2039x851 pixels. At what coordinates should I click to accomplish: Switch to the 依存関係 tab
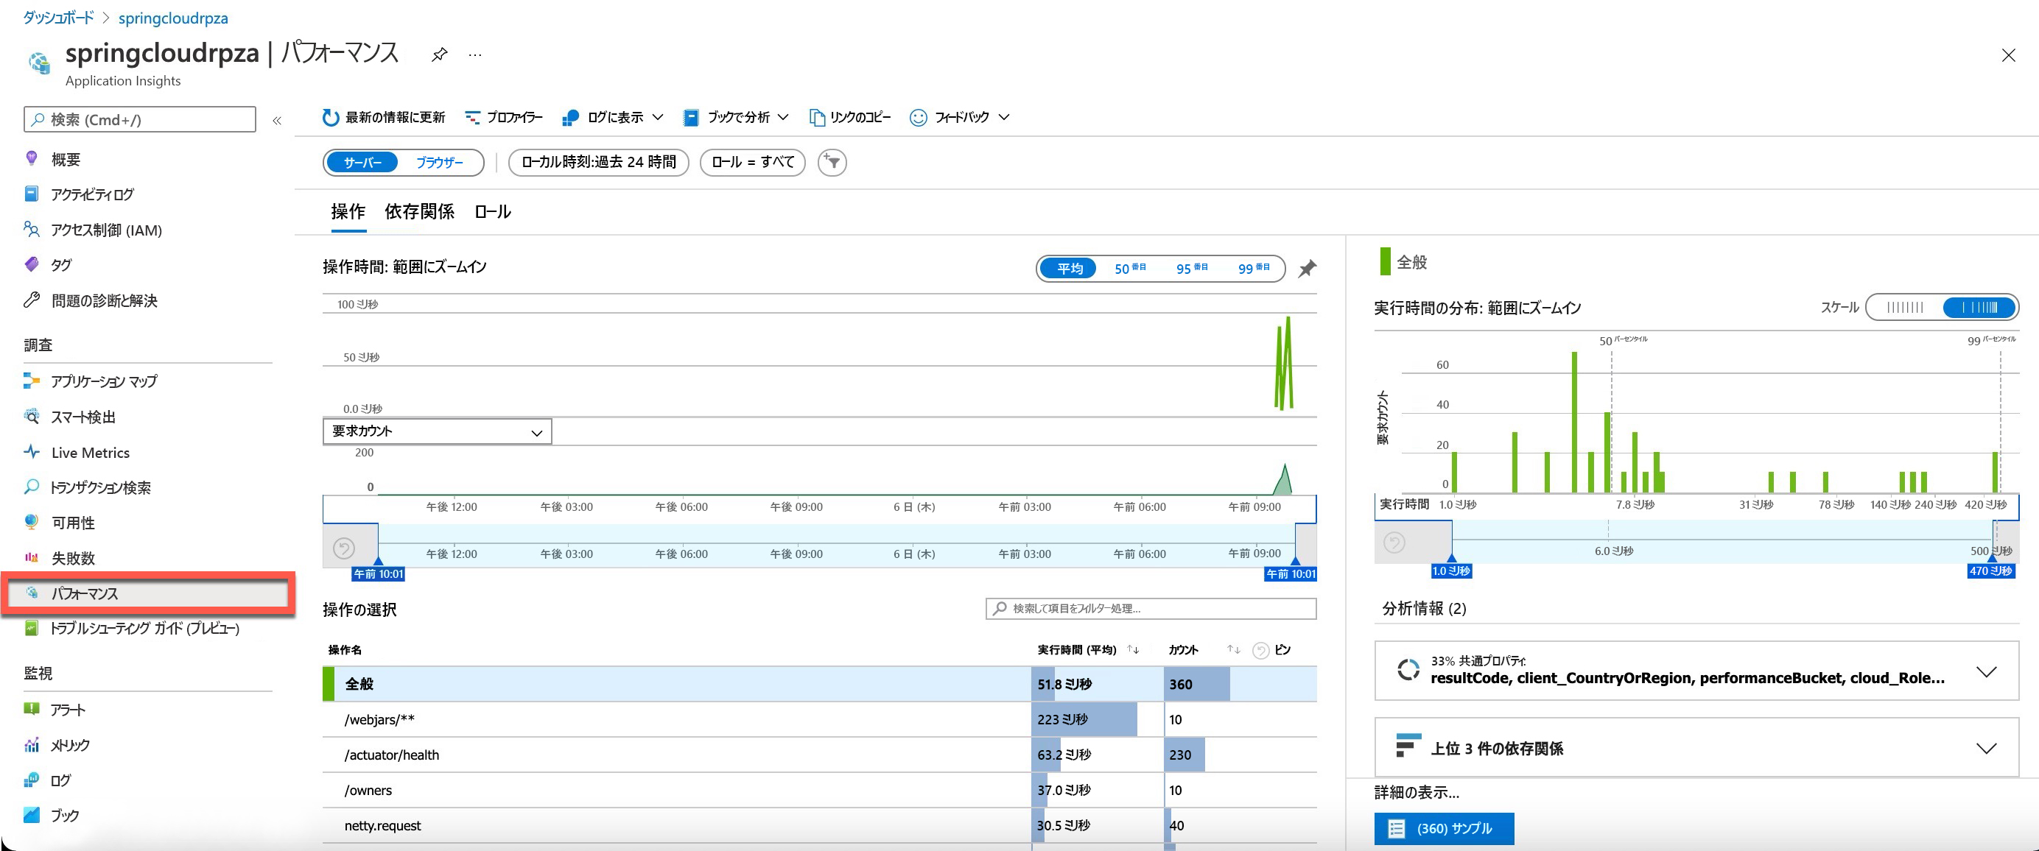420,211
